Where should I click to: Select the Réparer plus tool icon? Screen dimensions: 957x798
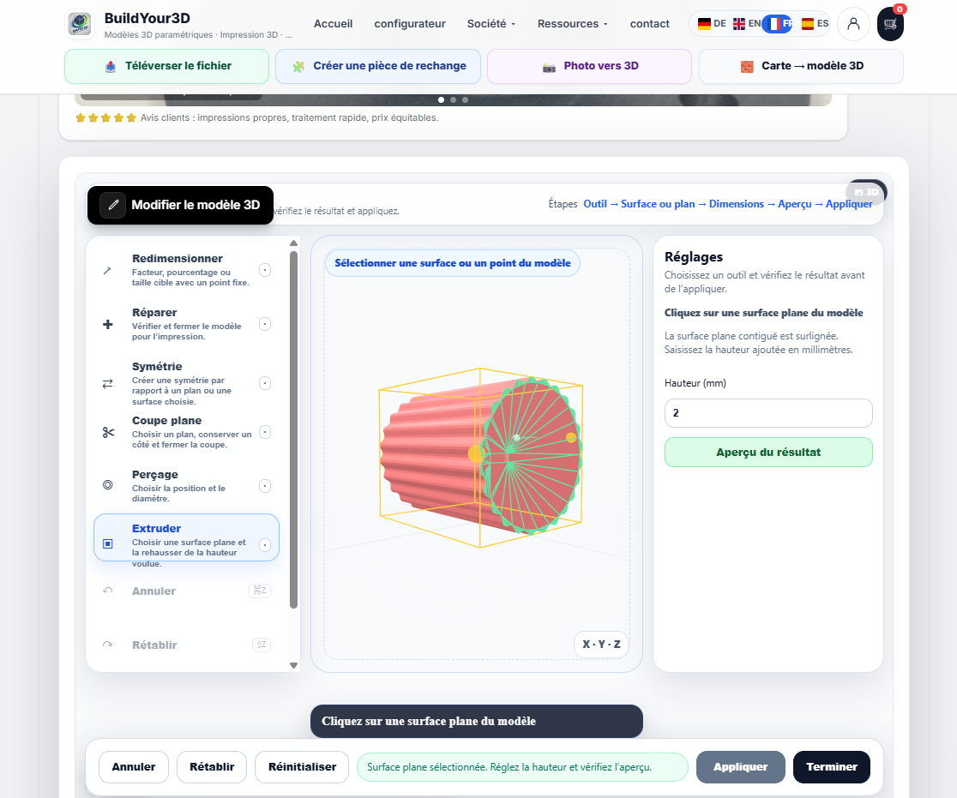107,324
